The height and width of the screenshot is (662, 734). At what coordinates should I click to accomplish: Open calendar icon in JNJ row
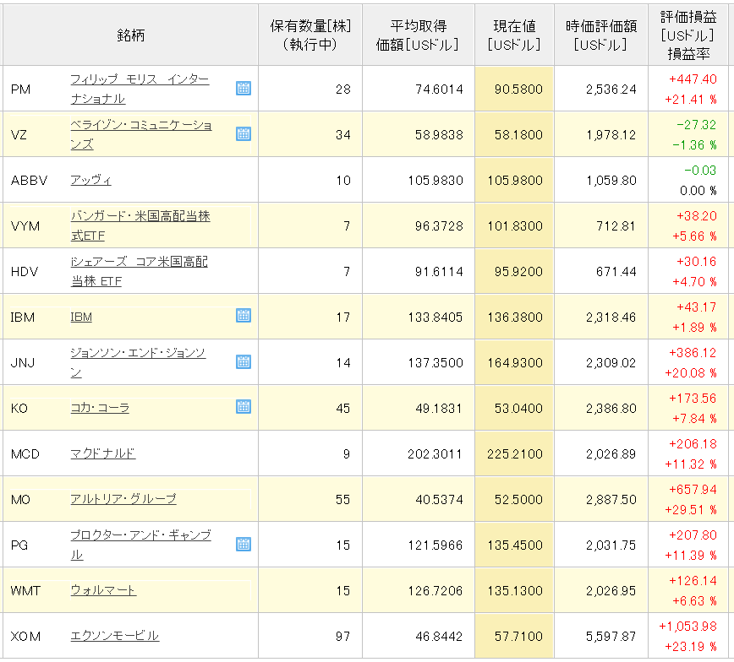[244, 361]
